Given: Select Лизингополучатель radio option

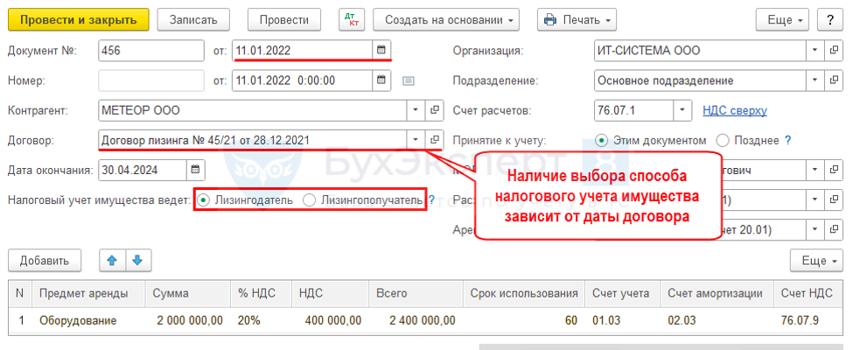Looking at the screenshot, I should coord(309,200).
